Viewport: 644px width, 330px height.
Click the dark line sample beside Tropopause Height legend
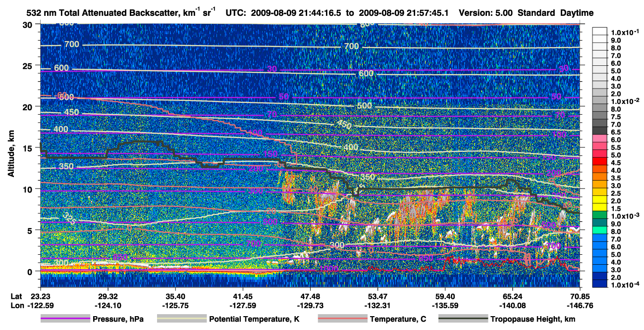(463, 319)
